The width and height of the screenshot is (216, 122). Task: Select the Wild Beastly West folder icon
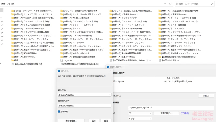pos(61,18)
